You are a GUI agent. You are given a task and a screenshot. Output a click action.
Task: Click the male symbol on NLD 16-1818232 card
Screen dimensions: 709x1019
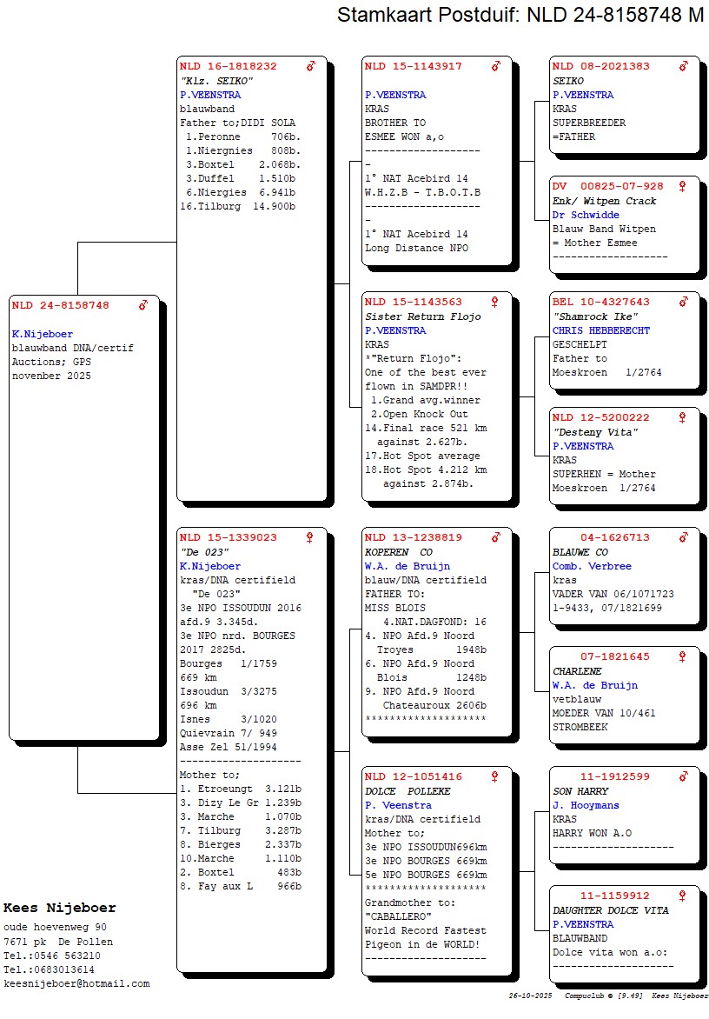(x=311, y=66)
